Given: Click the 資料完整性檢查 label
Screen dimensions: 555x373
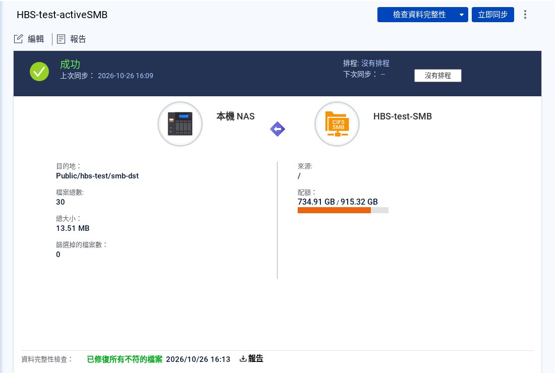Looking at the screenshot, I should point(46,359).
